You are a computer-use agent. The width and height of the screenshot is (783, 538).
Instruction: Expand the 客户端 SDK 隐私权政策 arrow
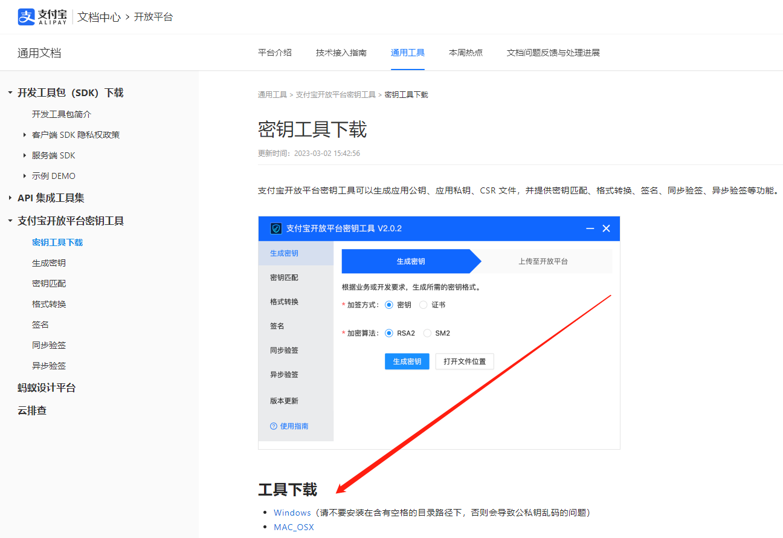point(25,135)
